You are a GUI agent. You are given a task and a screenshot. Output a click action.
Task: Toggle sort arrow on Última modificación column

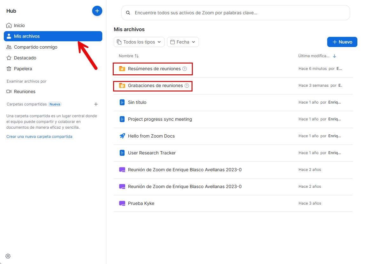click(x=335, y=56)
